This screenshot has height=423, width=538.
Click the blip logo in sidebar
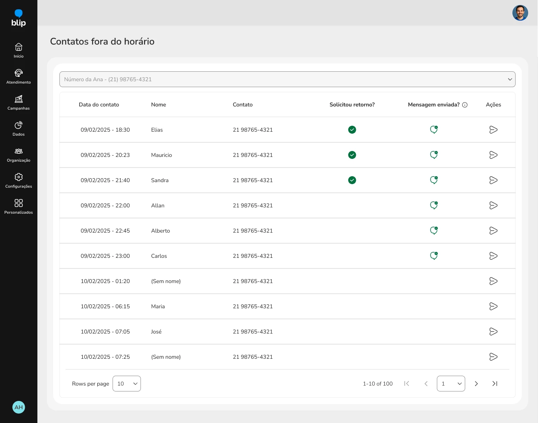pyautogui.click(x=18, y=18)
